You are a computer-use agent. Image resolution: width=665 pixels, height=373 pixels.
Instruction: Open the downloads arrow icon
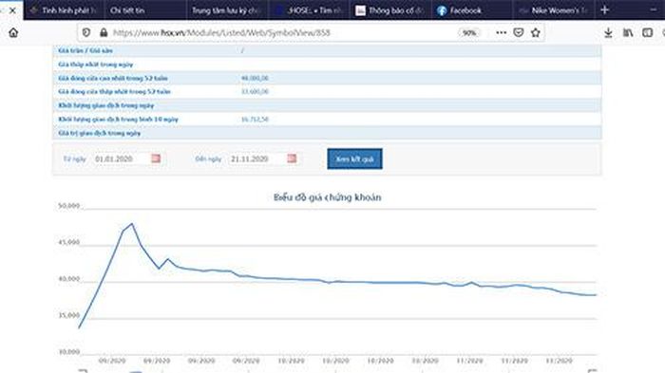click(x=608, y=32)
